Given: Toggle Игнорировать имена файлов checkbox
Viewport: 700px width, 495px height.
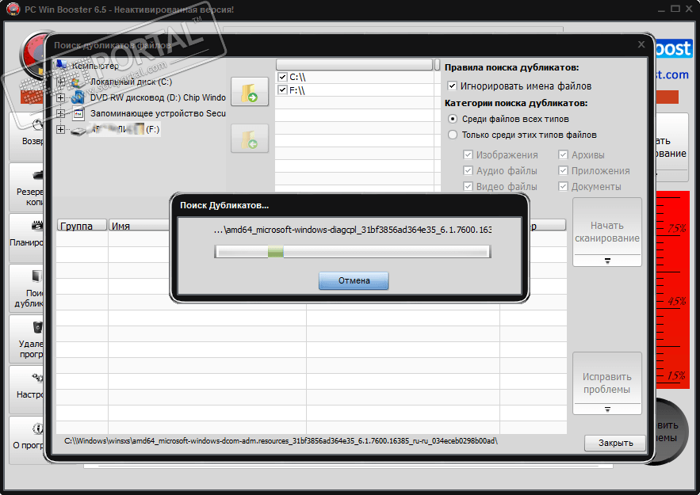Looking at the screenshot, I should (x=452, y=86).
